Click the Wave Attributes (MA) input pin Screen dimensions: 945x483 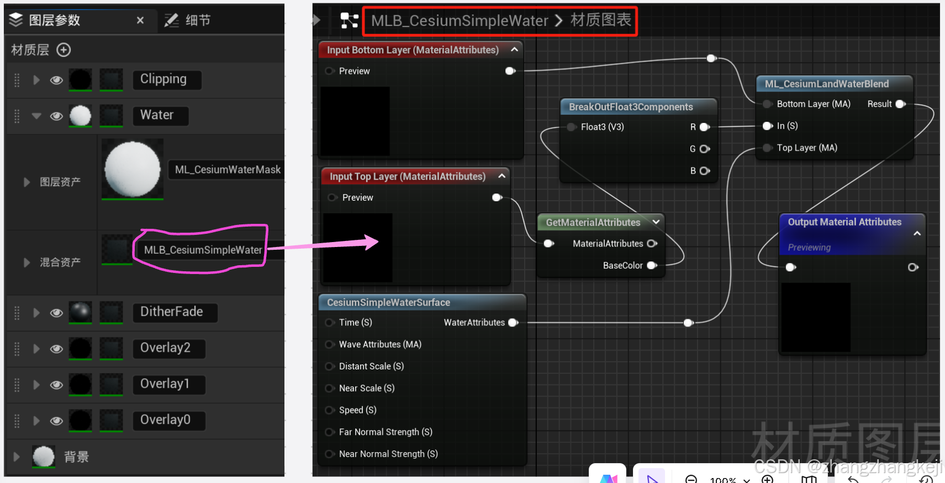click(330, 345)
